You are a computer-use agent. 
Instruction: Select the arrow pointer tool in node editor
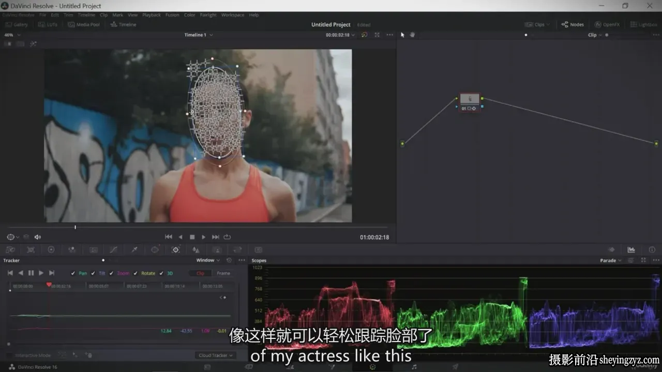403,35
